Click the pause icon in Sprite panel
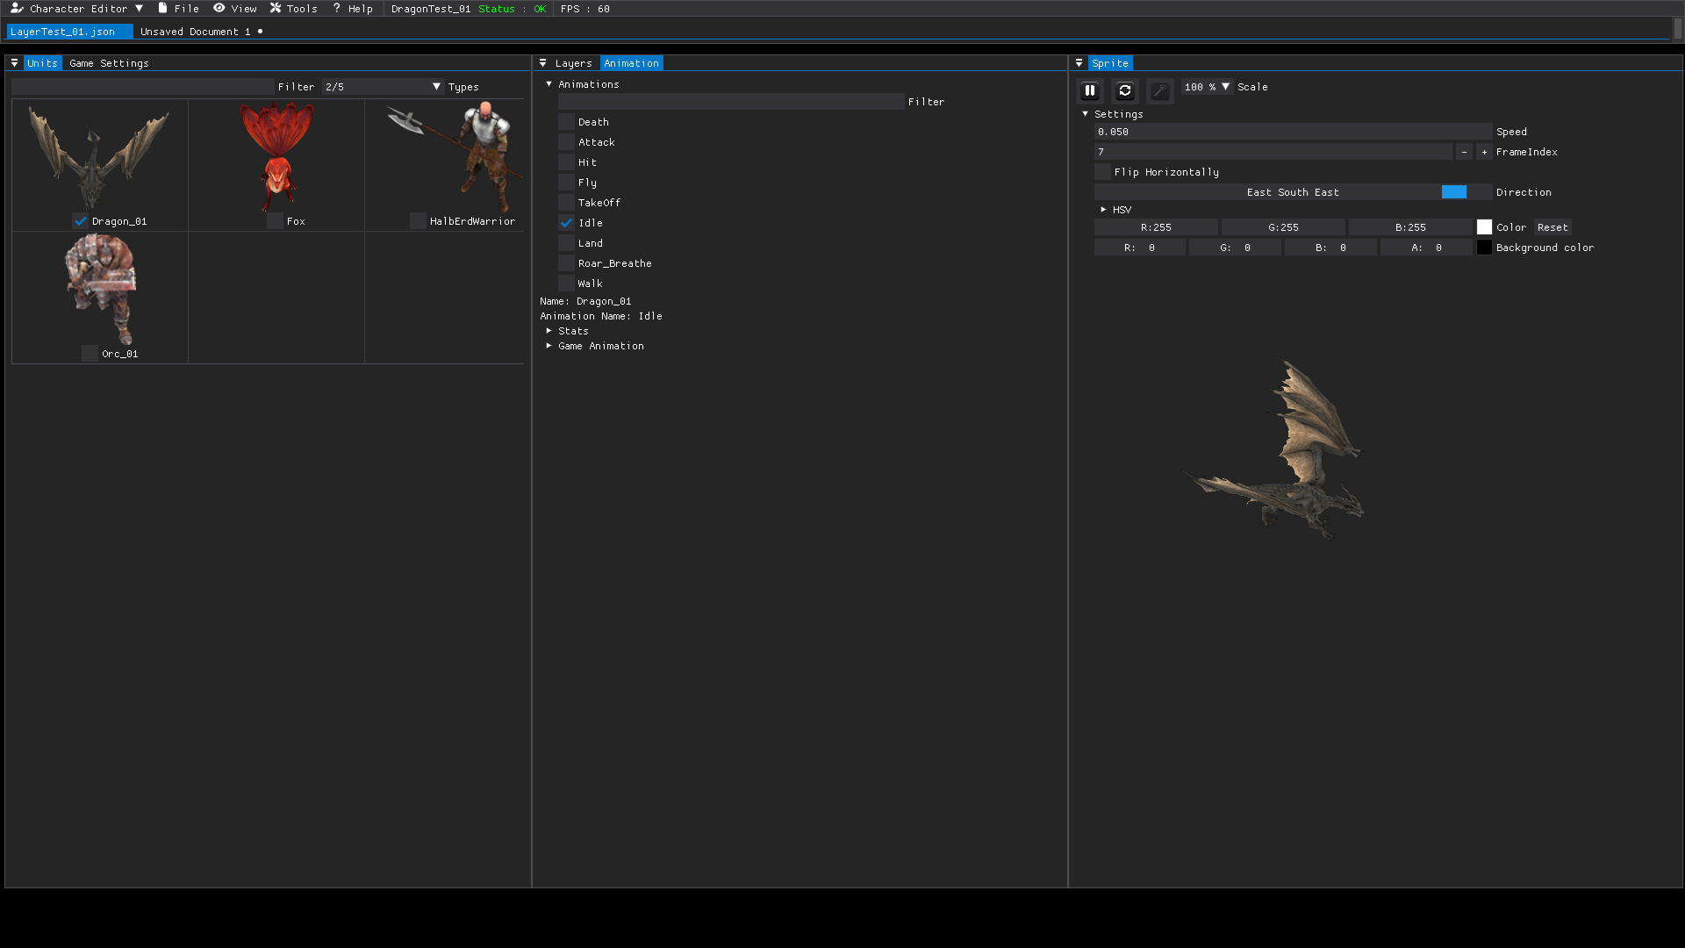 click(x=1090, y=90)
